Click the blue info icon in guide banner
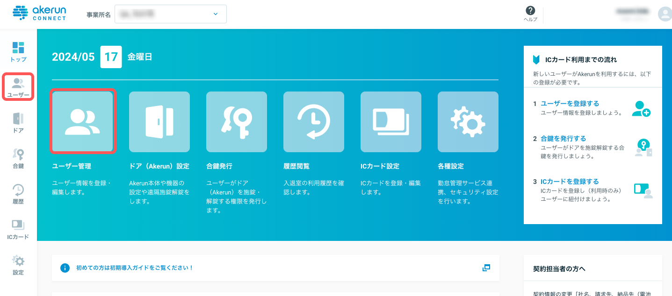Screen dimensions: 672x296 [x=65, y=268]
